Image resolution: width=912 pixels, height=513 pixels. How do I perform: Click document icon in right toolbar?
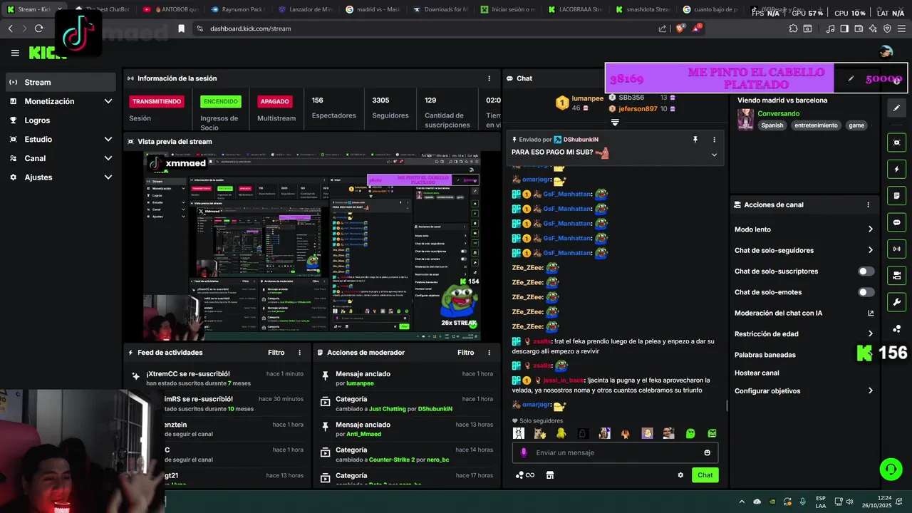click(896, 196)
